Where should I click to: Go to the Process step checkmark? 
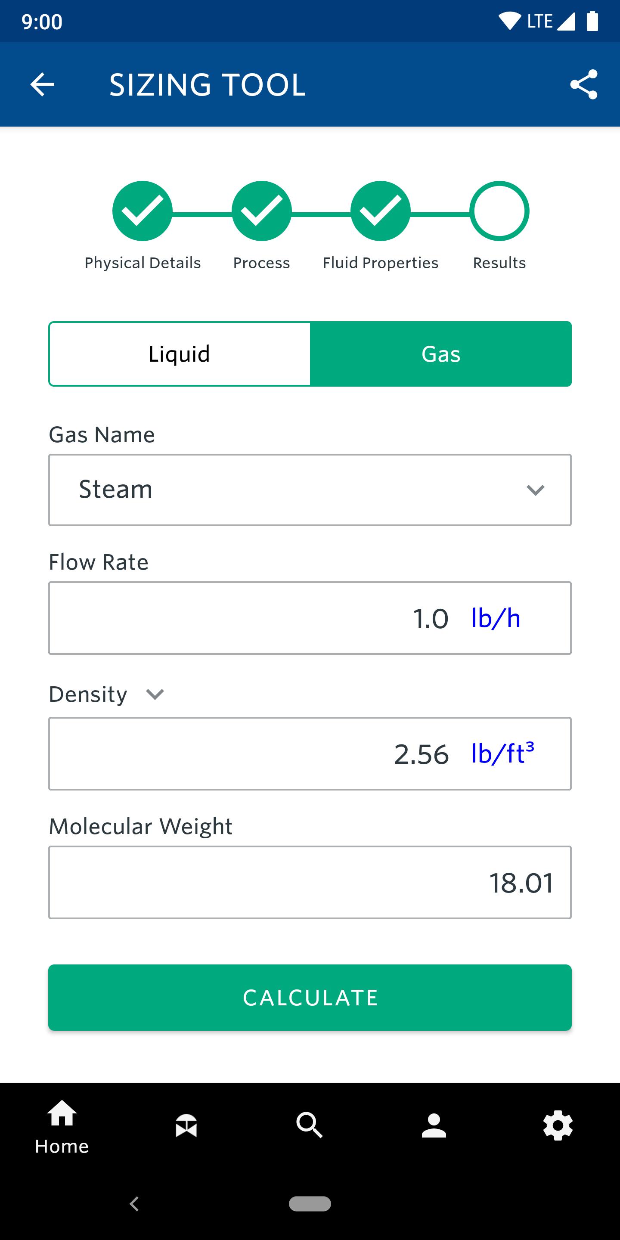[x=261, y=211]
